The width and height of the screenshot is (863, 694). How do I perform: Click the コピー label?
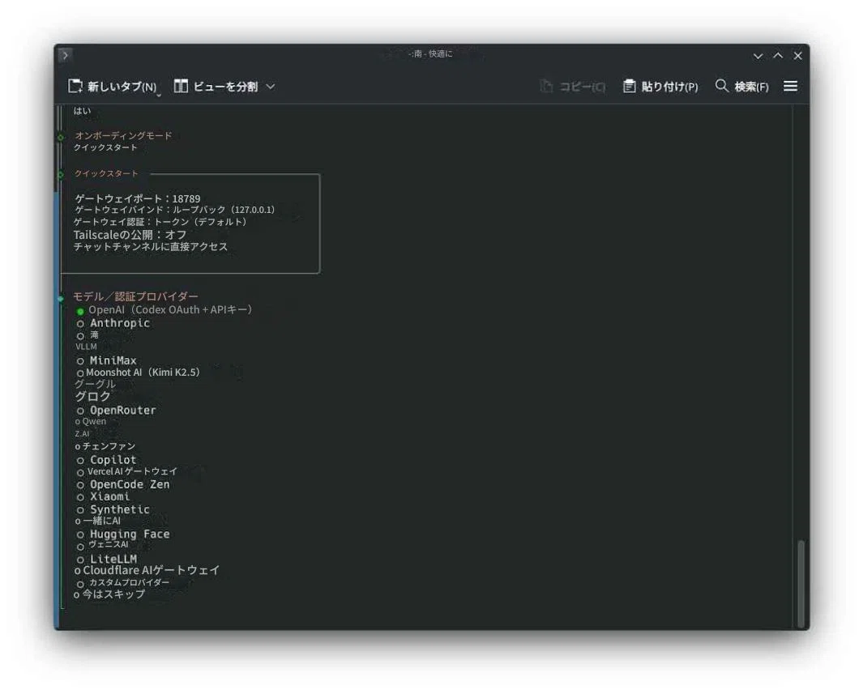click(583, 87)
